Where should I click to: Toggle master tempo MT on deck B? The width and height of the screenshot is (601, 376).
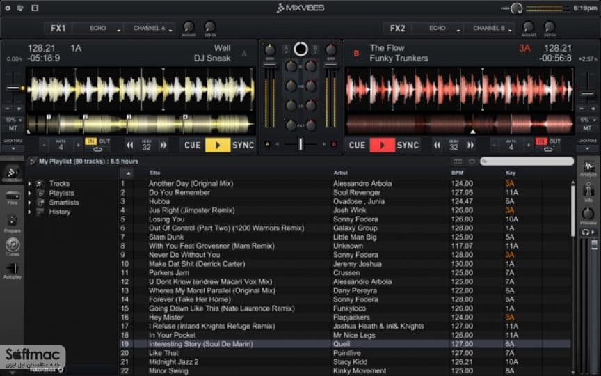[587, 128]
